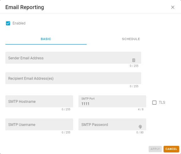Enable the TLS checkbox
The height and width of the screenshot is (154, 181).
(x=154, y=102)
